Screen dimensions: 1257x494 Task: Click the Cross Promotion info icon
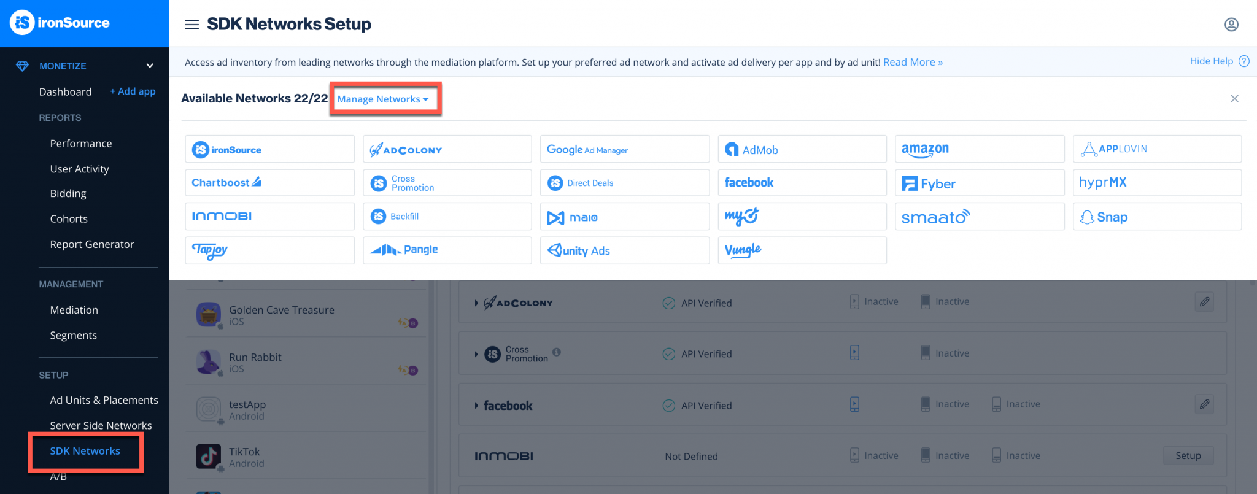(x=557, y=352)
